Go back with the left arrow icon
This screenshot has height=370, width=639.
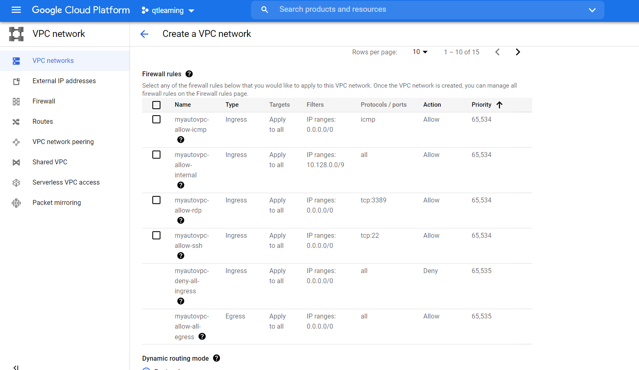click(144, 34)
